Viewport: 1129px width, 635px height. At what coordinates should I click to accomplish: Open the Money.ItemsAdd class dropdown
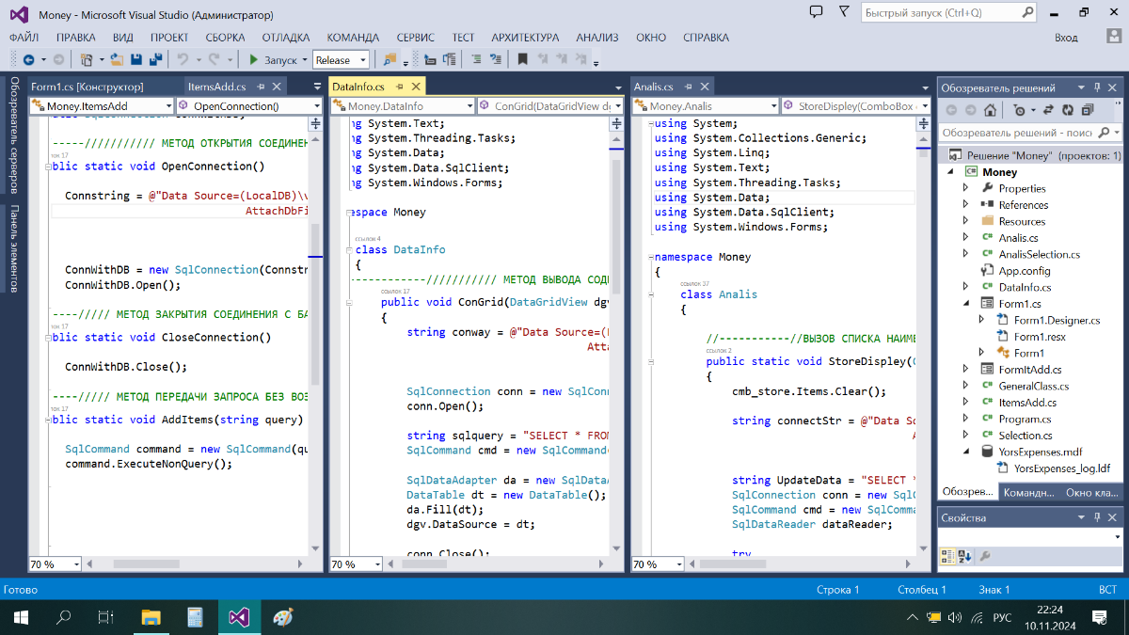click(102, 106)
